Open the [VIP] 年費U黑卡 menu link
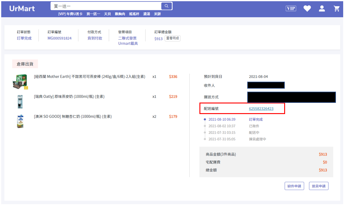 point(71,14)
